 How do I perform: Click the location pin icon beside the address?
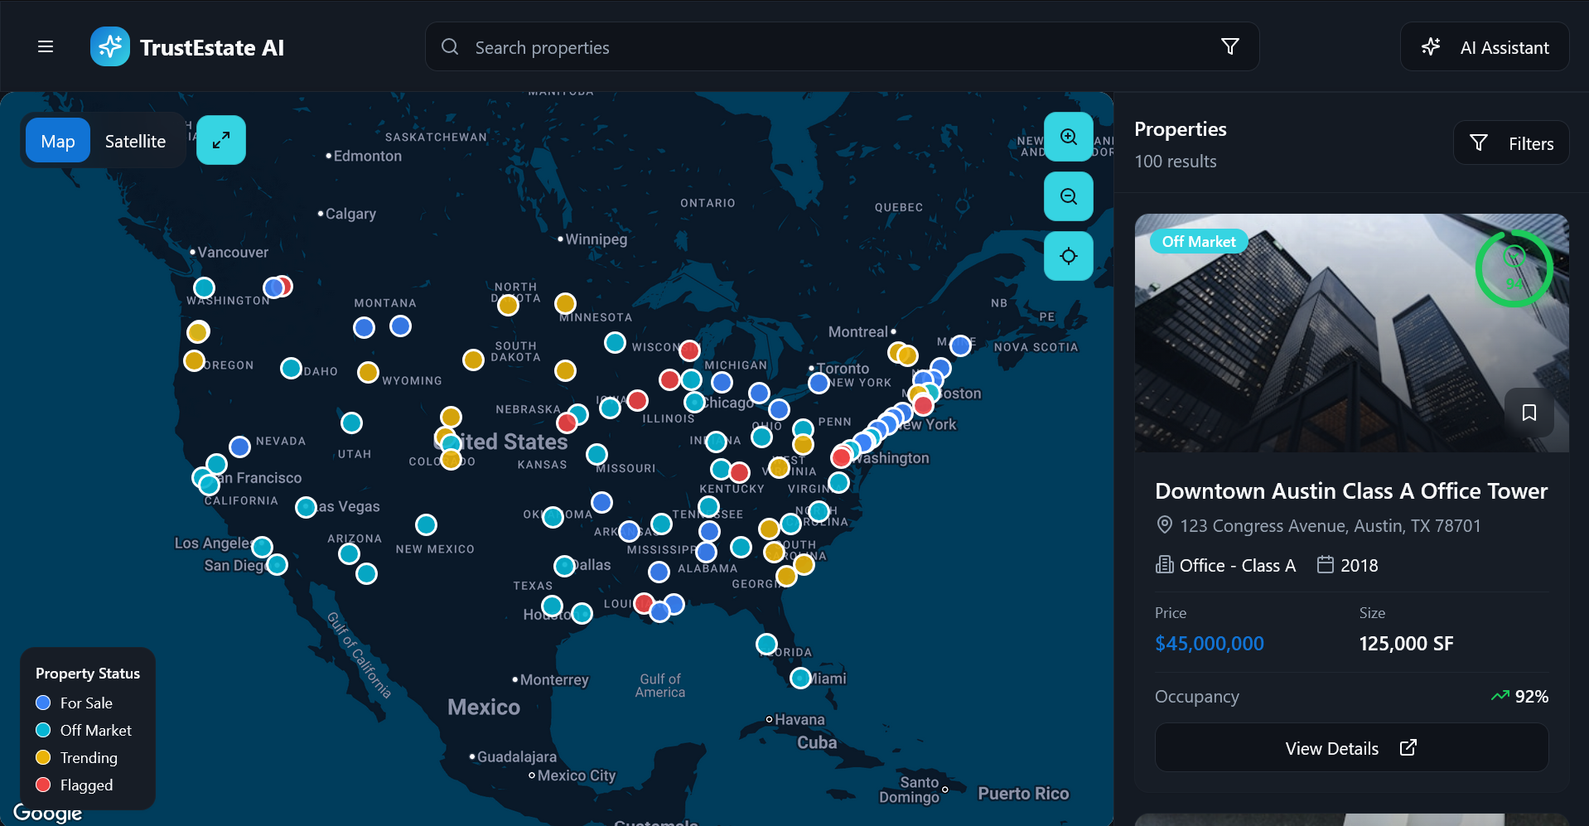click(1164, 525)
